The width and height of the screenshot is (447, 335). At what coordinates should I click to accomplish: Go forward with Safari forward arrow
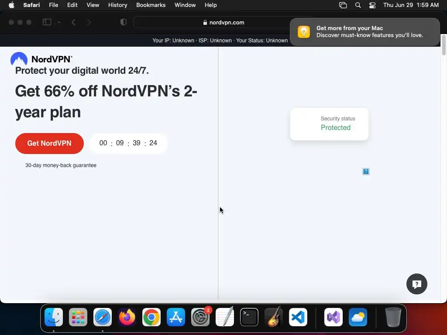pyautogui.click(x=89, y=22)
